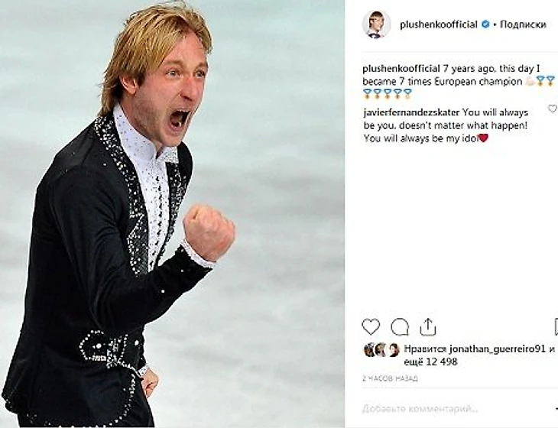Screen dimensions: 558x428
Task: Like the post with the heart icon
Action: point(371,326)
